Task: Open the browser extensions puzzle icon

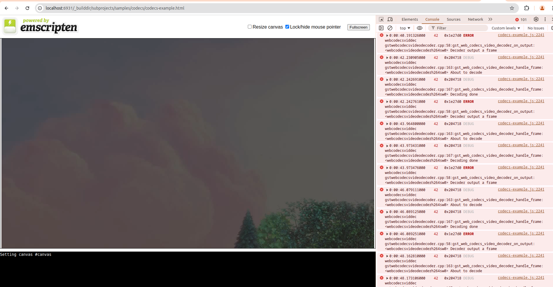Action: (527, 8)
